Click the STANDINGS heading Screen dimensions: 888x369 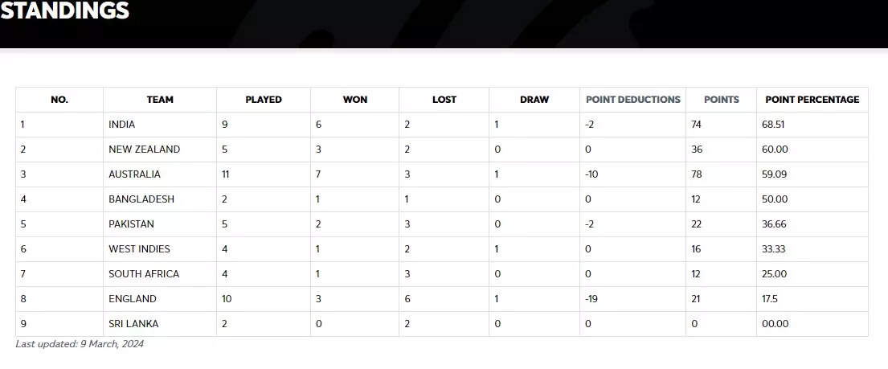tap(64, 12)
